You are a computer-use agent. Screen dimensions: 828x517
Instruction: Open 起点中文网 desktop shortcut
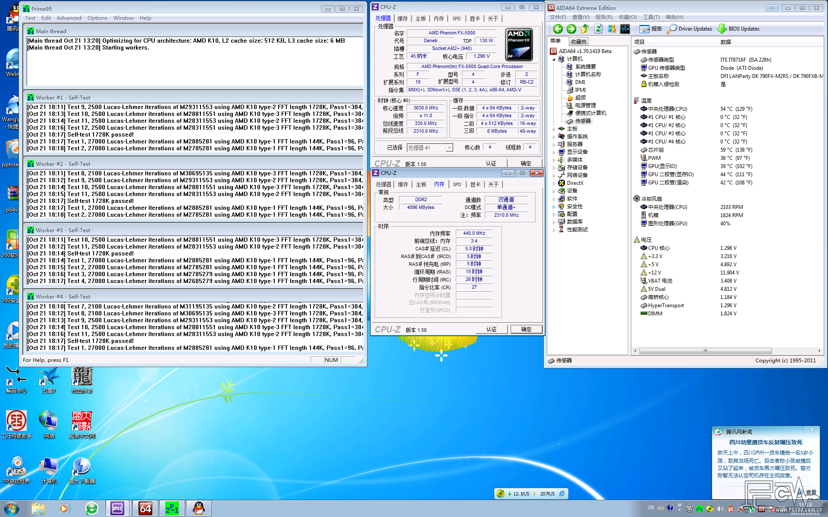tap(82, 425)
